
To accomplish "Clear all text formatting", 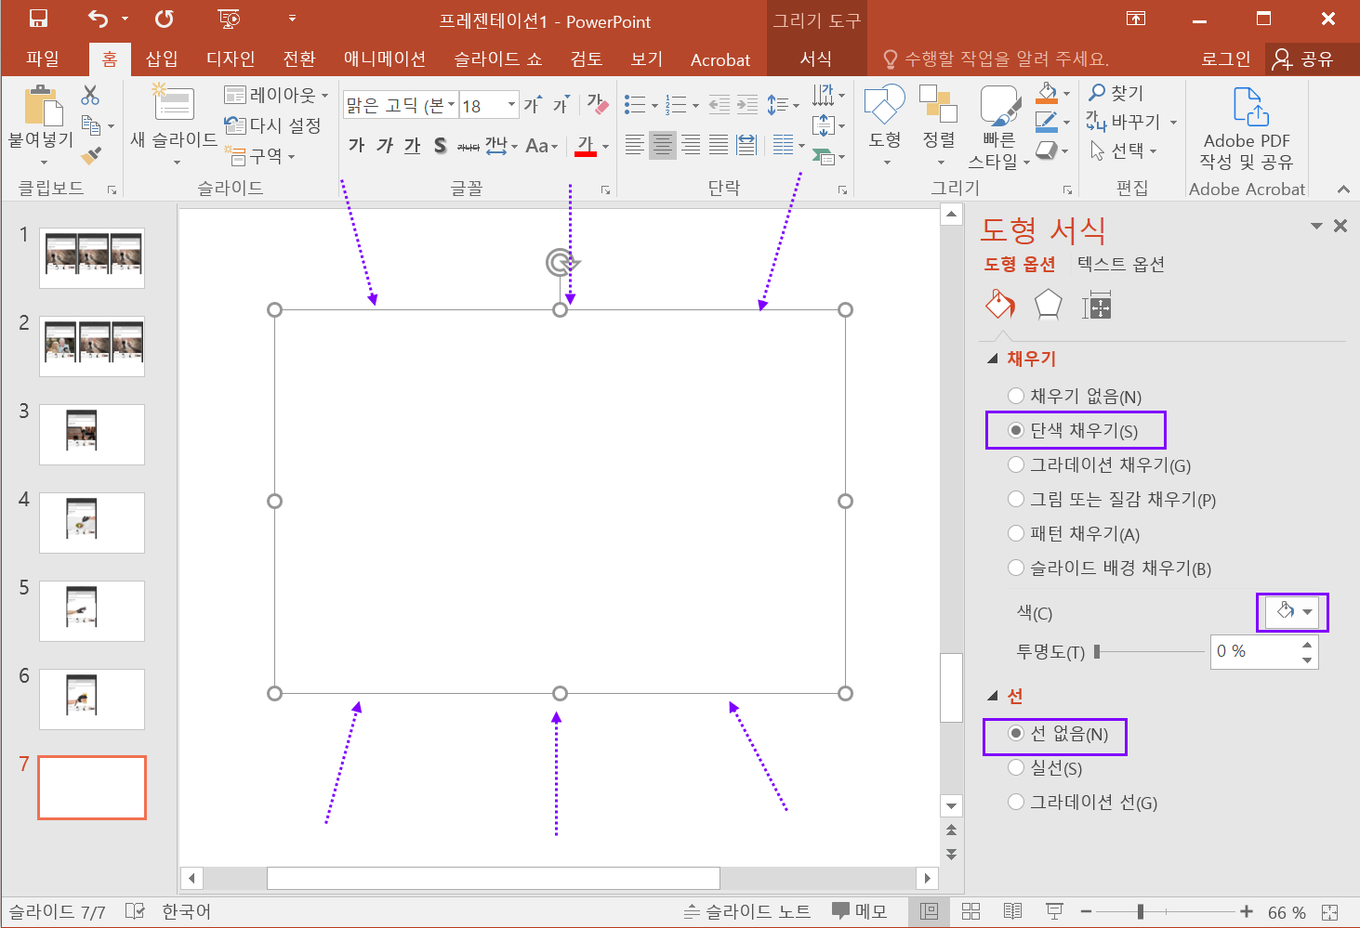I will 598,105.
